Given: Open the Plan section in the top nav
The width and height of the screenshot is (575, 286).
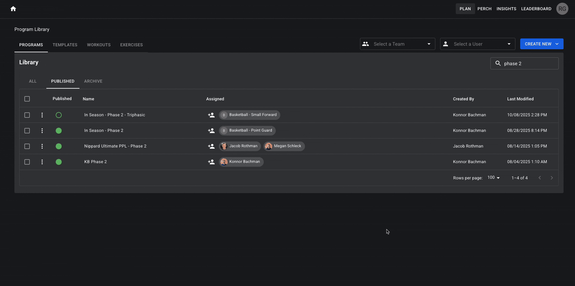Looking at the screenshot, I should 465,9.
